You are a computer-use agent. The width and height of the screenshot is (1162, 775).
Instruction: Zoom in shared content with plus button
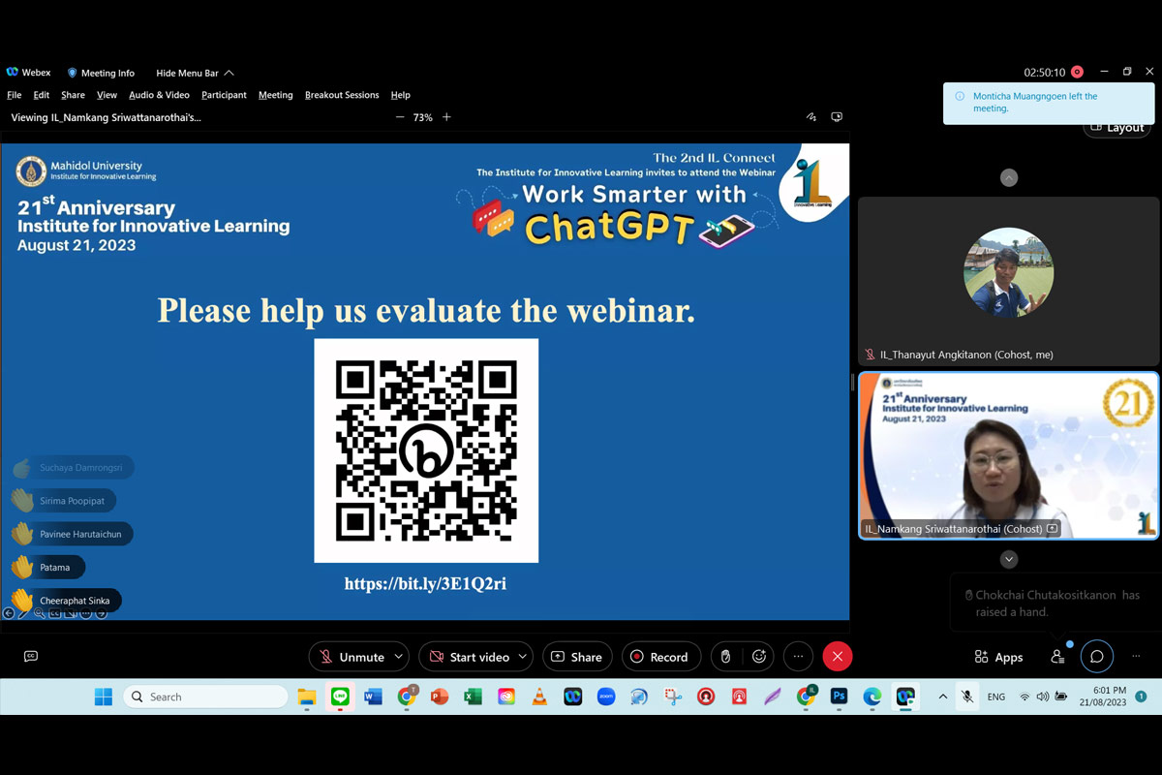coord(446,117)
